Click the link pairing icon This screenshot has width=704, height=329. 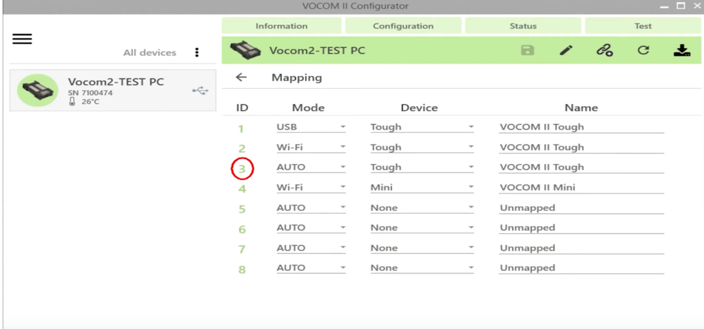point(605,50)
